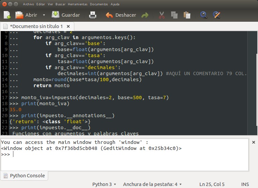Close the Documento sin título 1 tab
The height and width of the screenshot is (188, 258).
pyautogui.click(x=68, y=26)
